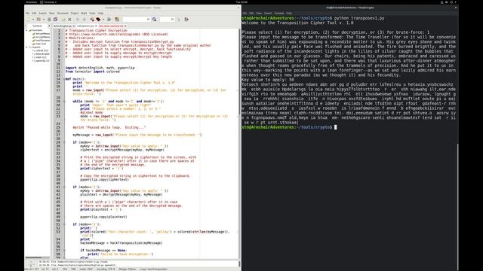
Task: Open the terminal window's Search menu
Action: click(x=268, y=14)
